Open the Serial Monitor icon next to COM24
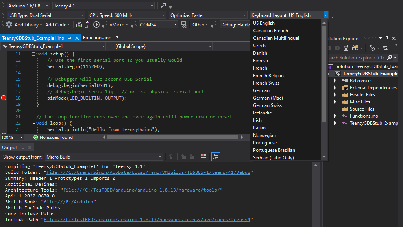The image size is (403, 227). [184, 24]
